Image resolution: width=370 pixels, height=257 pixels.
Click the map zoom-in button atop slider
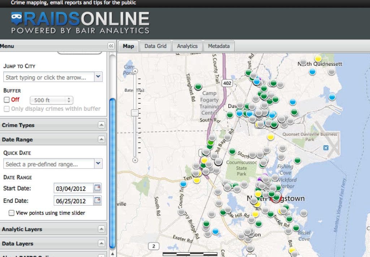[135, 71]
